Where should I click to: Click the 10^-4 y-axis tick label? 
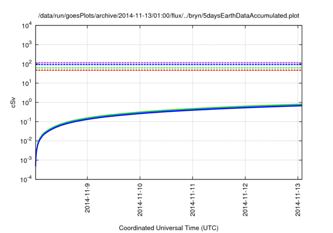coord(27,180)
